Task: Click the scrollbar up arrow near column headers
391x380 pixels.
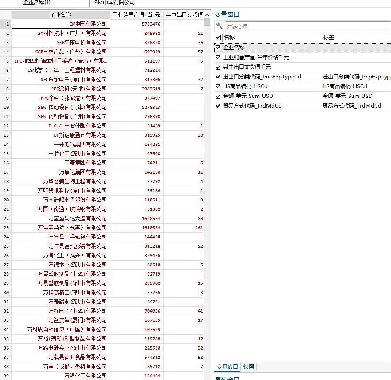Action: point(206,14)
